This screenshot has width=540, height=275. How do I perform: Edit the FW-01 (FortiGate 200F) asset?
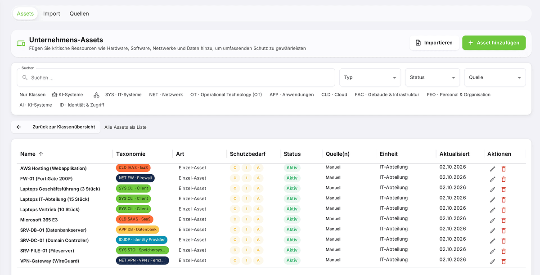click(x=492, y=179)
